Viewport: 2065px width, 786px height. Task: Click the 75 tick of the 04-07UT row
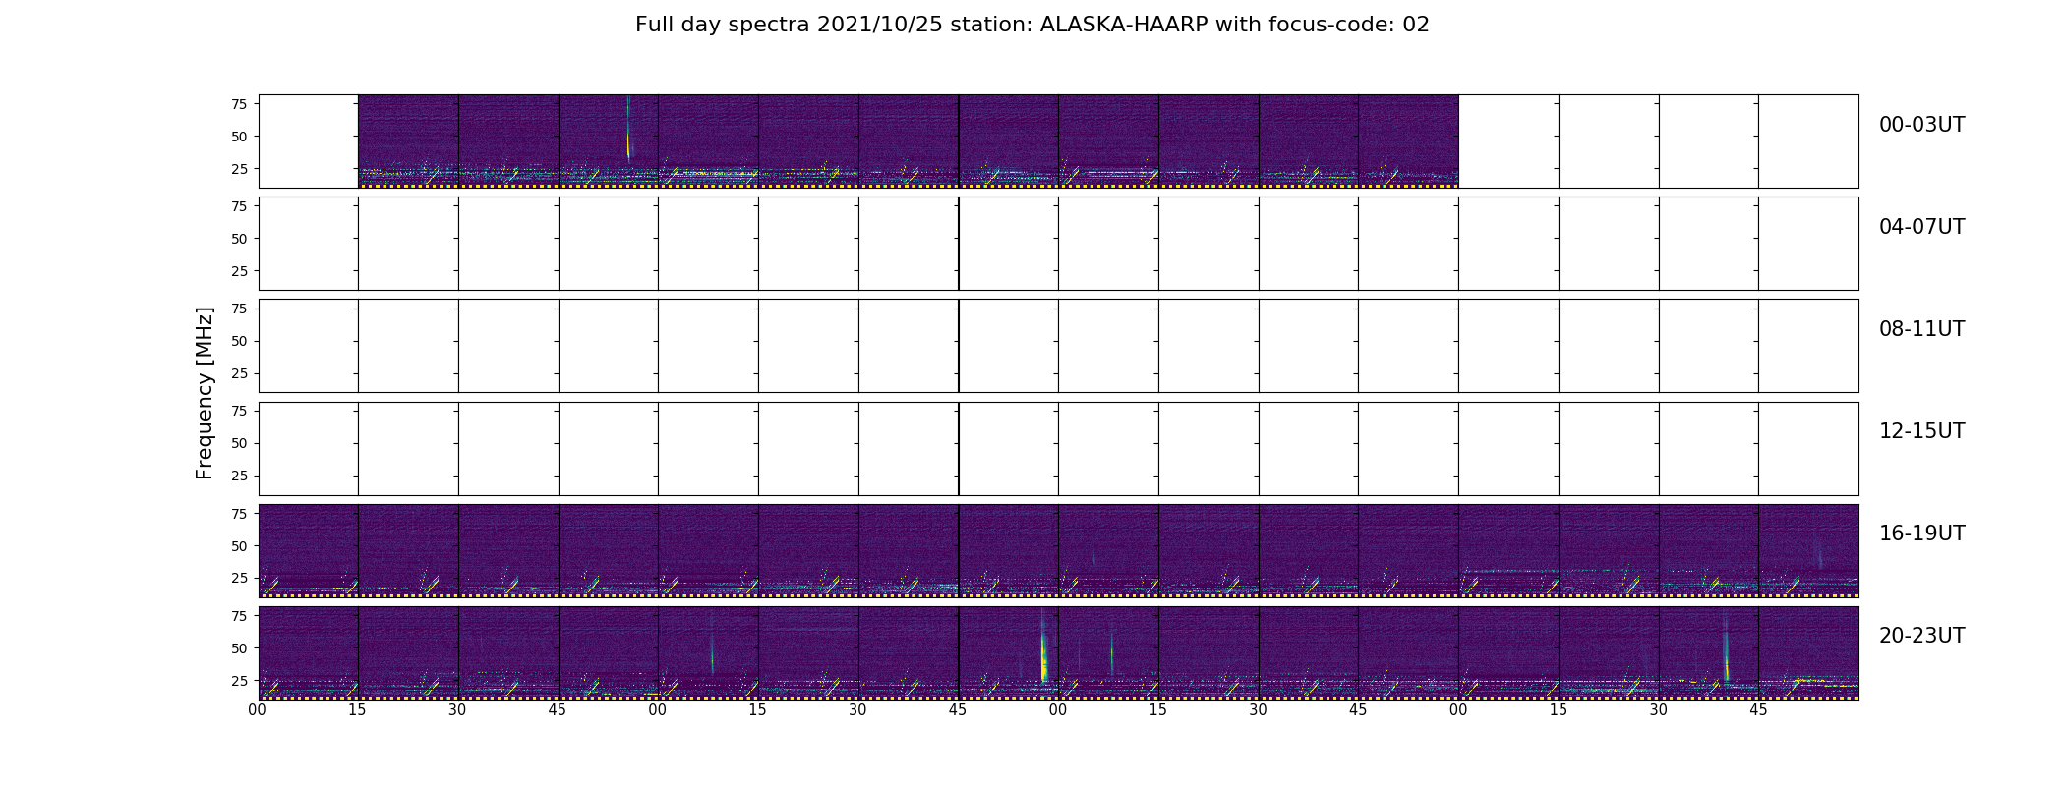click(238, 206)
